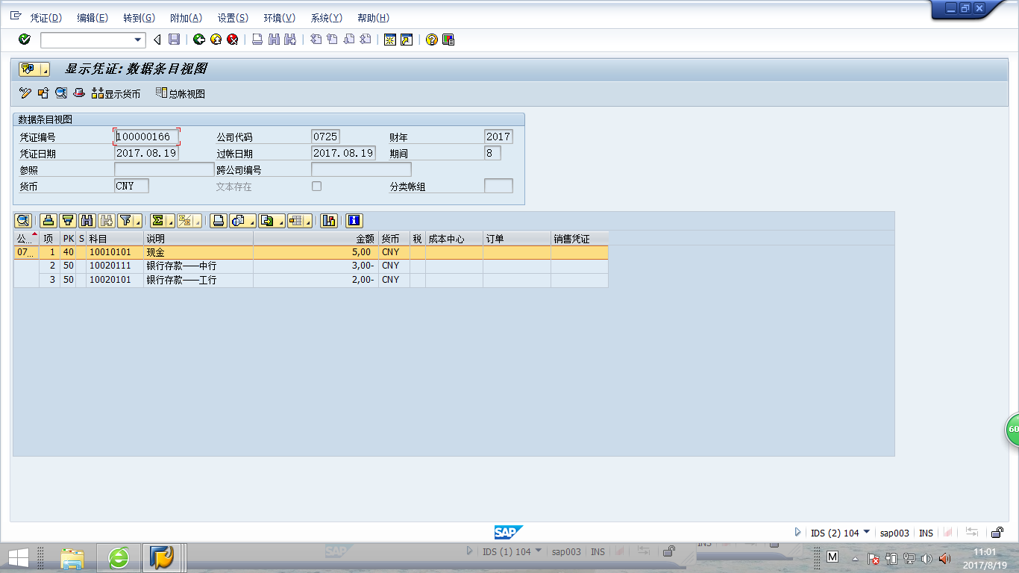Click the Display Graphic chart icon
The height and width of the screenshot is (573, 1019).
[x=328, y=220]
